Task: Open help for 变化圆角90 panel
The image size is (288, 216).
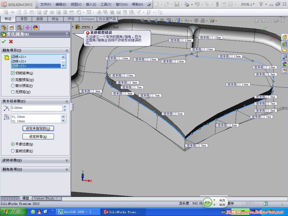Action: pos(67,34)
